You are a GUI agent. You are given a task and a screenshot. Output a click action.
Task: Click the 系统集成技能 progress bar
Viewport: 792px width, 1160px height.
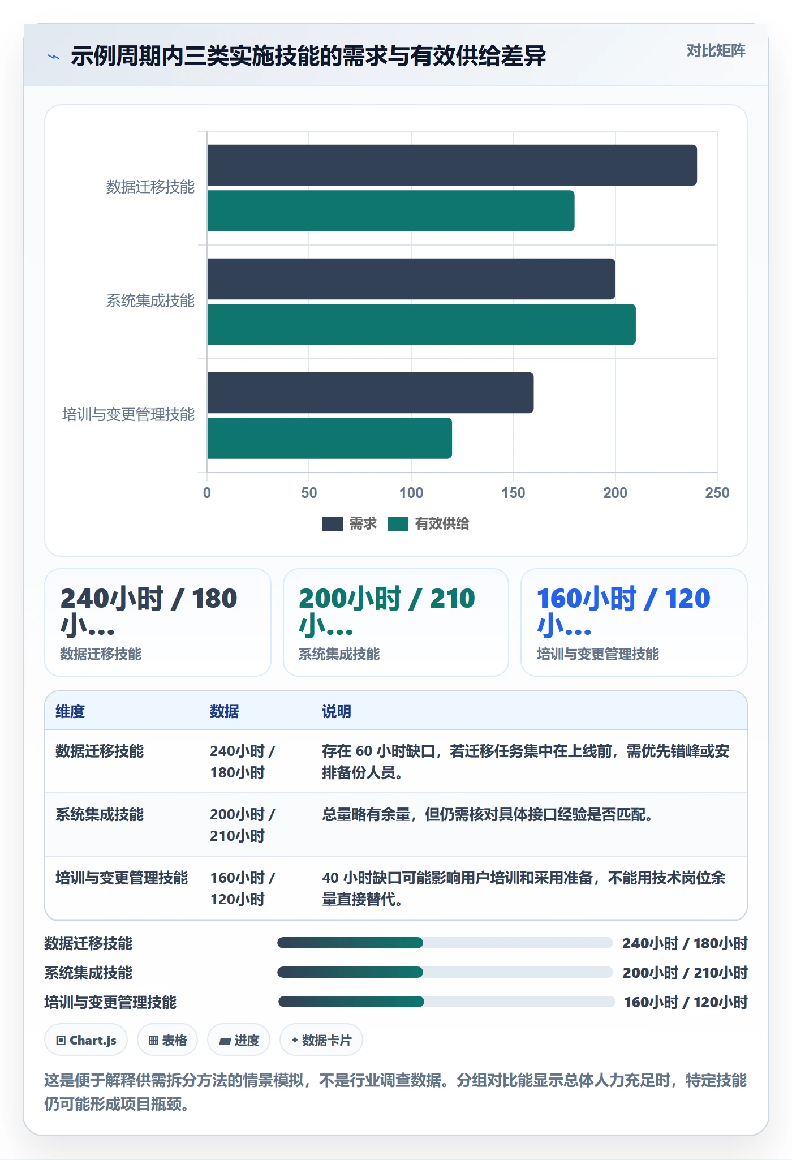(x=445, y=972)
